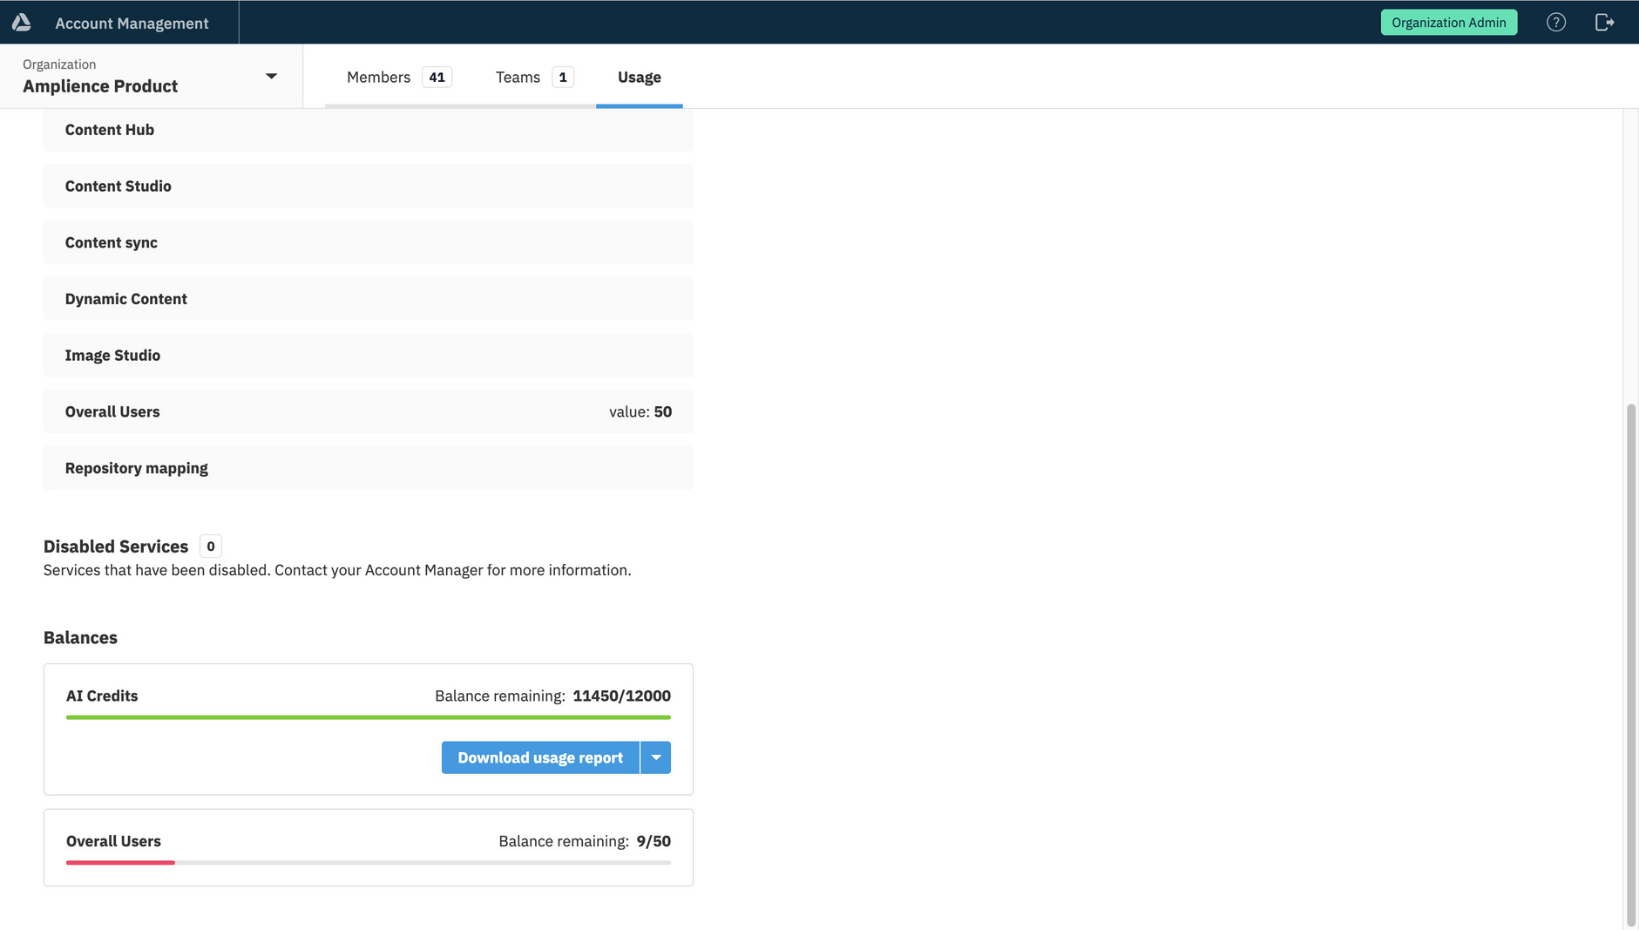Click the log out icon
This screenshot has height=930, width=1639.
pyautogui.click(x=1604, y=23)
